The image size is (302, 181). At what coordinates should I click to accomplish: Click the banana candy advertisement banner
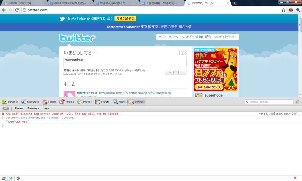[x=216, y=69]
